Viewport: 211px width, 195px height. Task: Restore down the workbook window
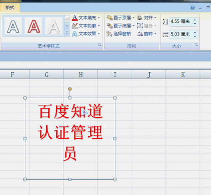[208, 7]
